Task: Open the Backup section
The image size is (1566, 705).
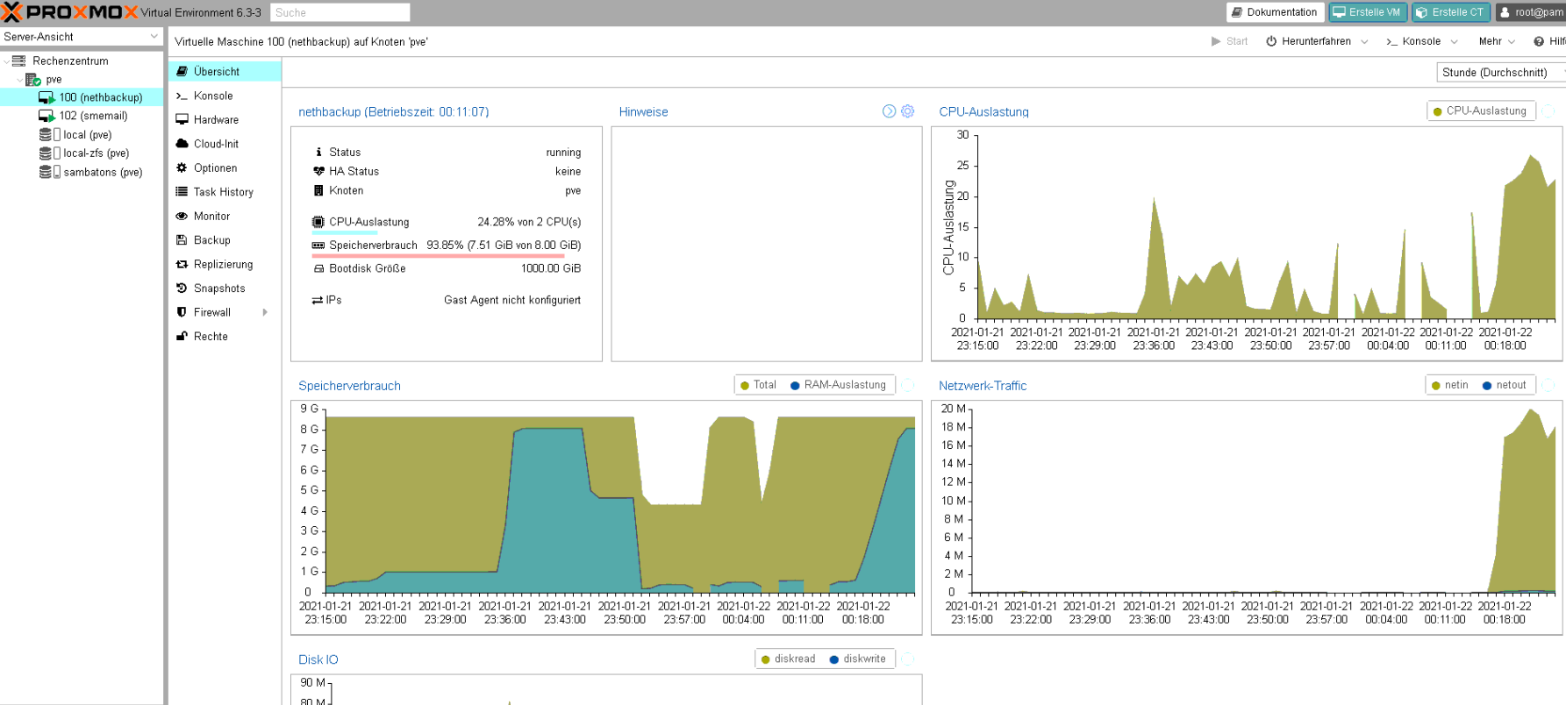Action: (x=225, y=240)
